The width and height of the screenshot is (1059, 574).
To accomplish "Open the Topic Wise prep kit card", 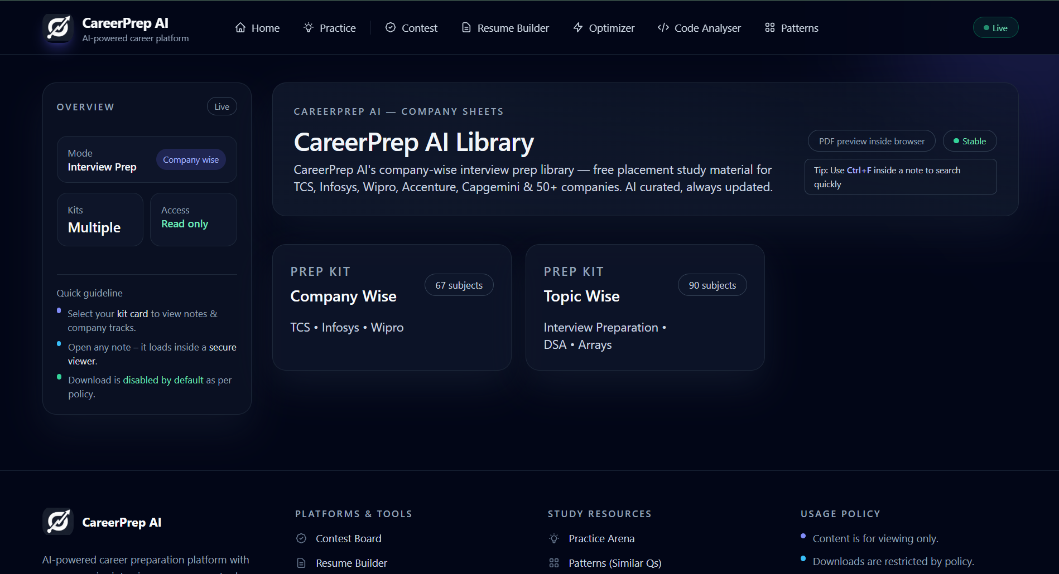I will 645,307.
